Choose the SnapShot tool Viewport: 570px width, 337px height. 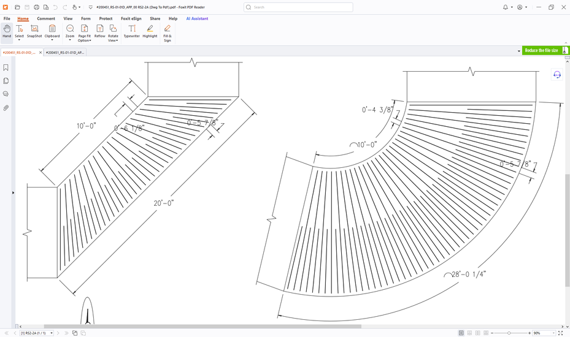34,31
